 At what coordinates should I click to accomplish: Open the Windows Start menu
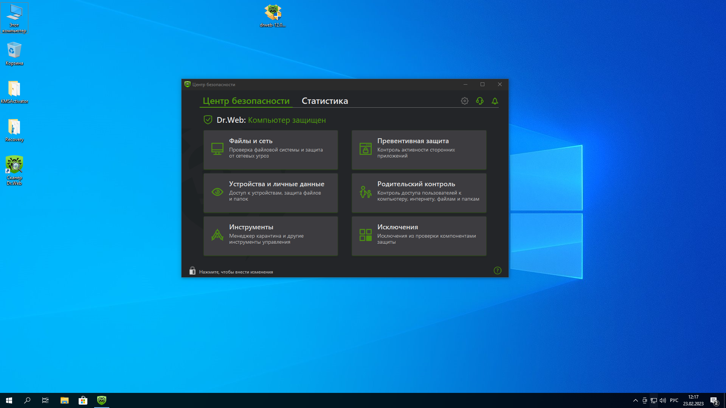(x=9, y=400)
